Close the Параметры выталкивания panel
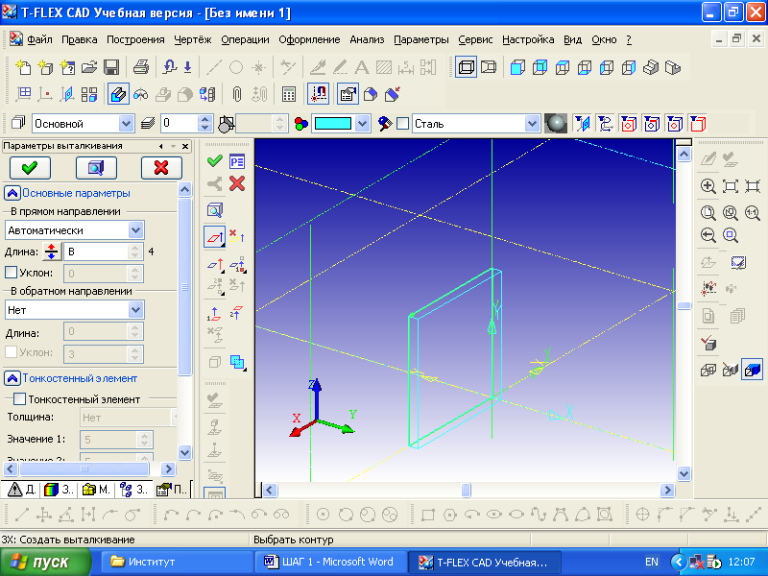 (185, 146)
